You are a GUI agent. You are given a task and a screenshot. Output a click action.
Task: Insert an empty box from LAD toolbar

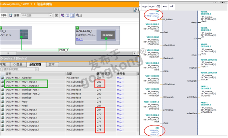(158, 7)
